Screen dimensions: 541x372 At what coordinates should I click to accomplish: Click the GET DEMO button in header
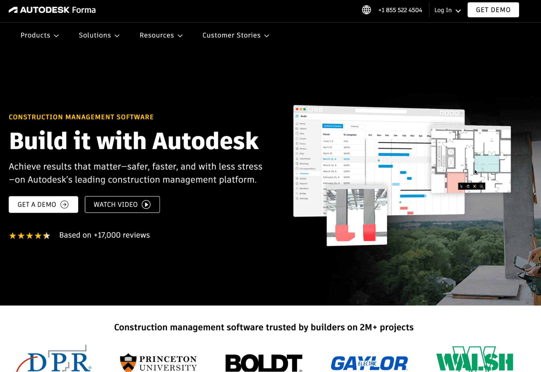pyautogui.click(x=493, y=10)
